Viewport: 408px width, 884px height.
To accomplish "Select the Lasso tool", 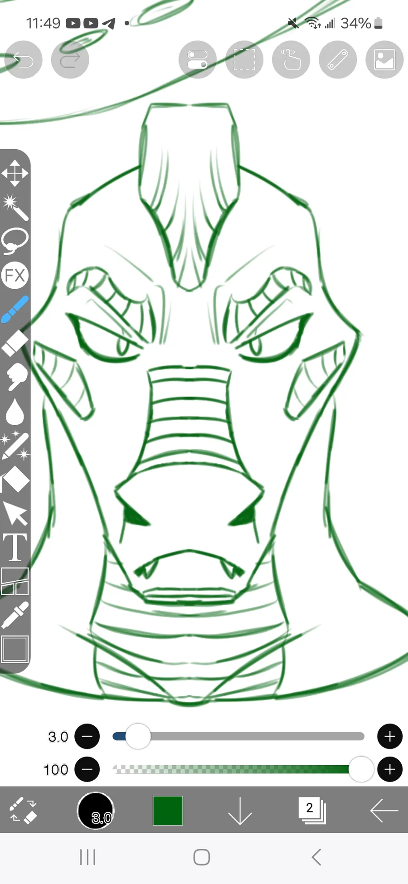I will (15, 241).
